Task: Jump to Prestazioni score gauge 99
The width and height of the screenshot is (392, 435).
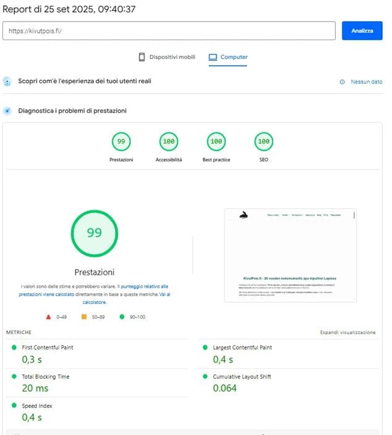Action: pos(121,142)
